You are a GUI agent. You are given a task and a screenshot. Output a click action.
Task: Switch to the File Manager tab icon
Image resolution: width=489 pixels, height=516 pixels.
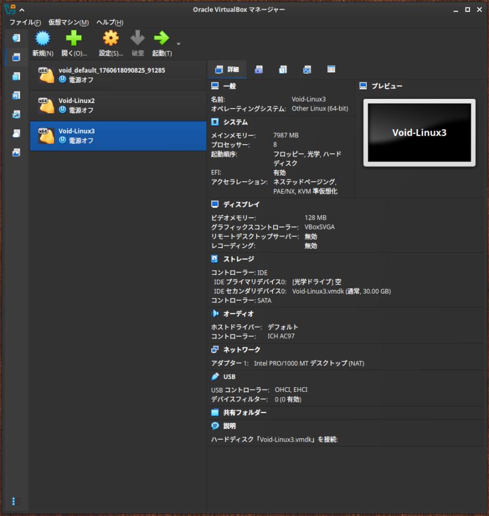click(x=331, y=69)
